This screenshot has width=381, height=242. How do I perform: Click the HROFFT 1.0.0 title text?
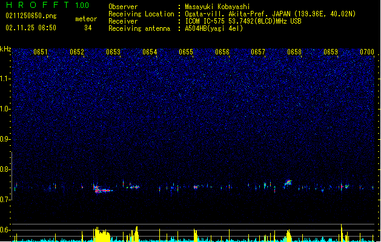tap(47, 5)
